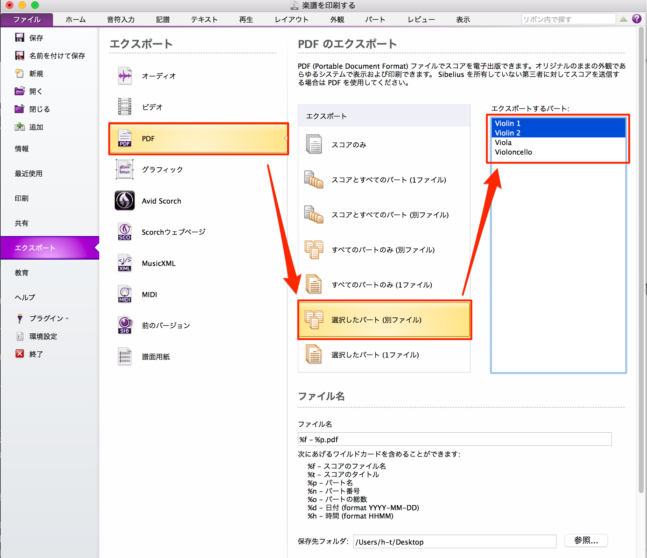Collapse the ribbon with the triangle icon
This screenshot has height=558, width=647.
pos(623,19)
